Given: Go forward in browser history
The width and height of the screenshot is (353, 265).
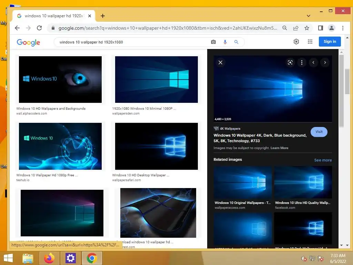Looking at the screenshot, I should (x=28, y=28).
